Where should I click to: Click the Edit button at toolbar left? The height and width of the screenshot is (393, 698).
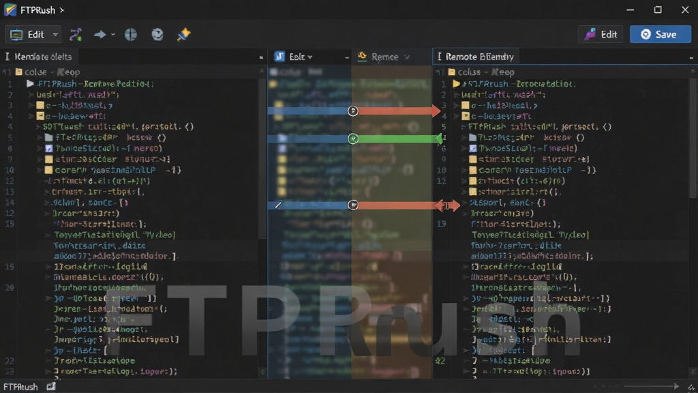click(33, 34)
